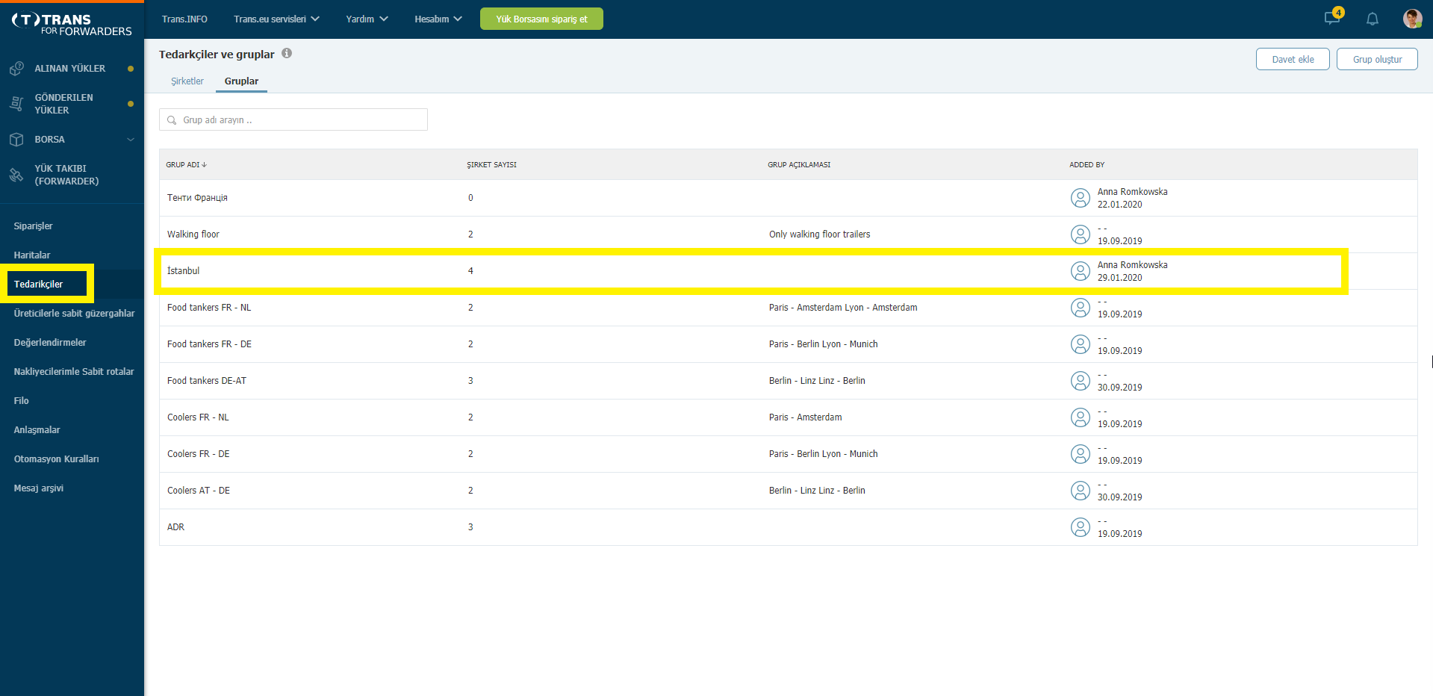The height and width of the screenshot is (696, 1433).
Task: Open Nakliyecilerimle Sabit rotalar
Action: (x=74, y=372)
